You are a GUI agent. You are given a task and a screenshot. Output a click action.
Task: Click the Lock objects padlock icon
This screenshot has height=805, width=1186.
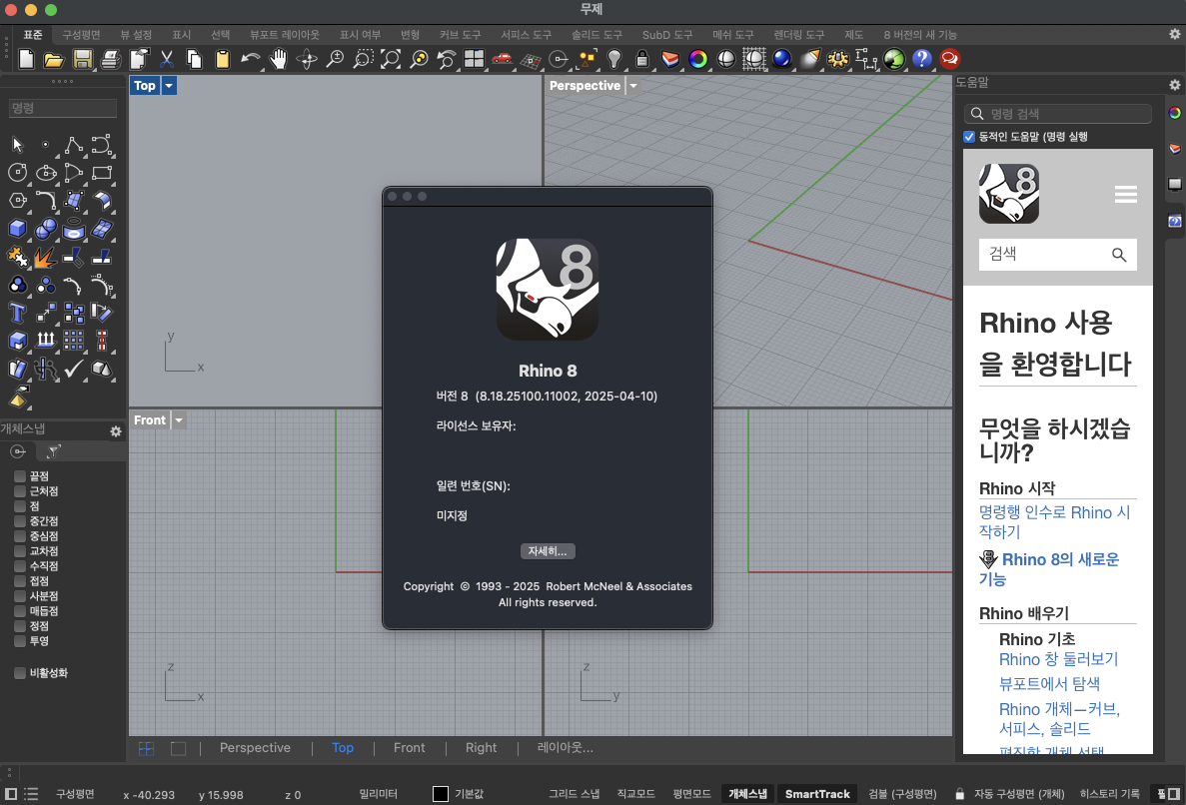[642, 59]
